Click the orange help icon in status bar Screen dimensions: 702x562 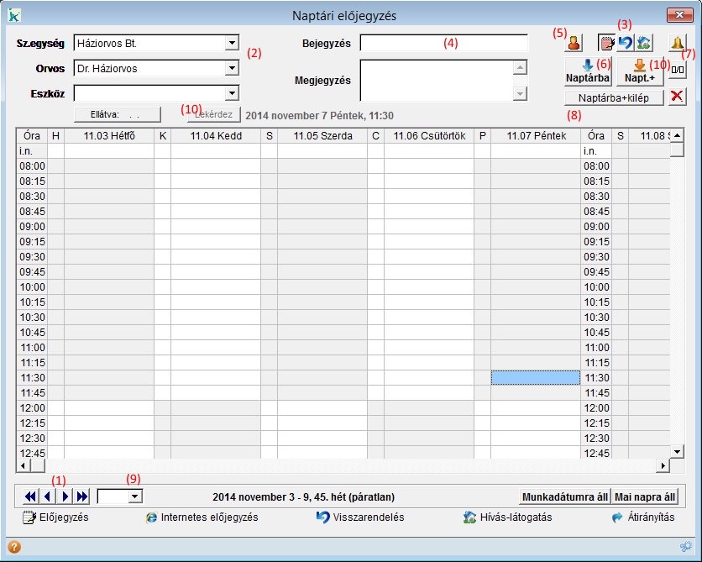click(13, 547)
